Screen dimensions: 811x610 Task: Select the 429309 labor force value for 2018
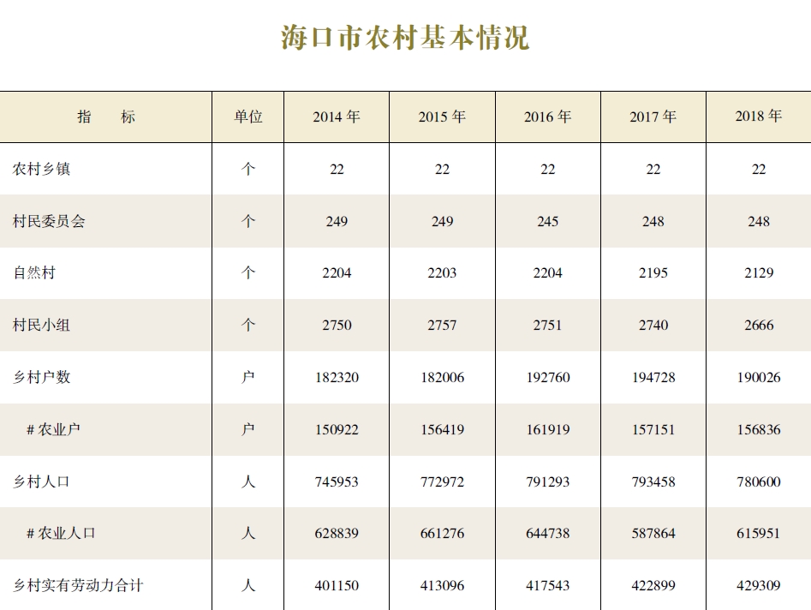759,585
